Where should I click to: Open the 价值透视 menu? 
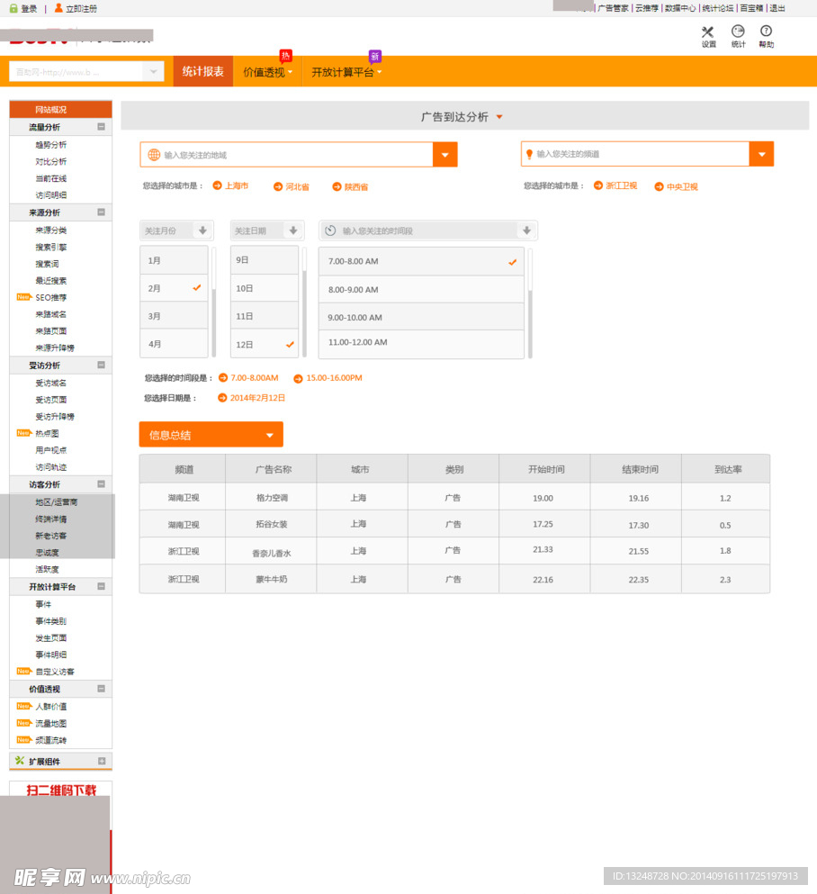(268, 72)
